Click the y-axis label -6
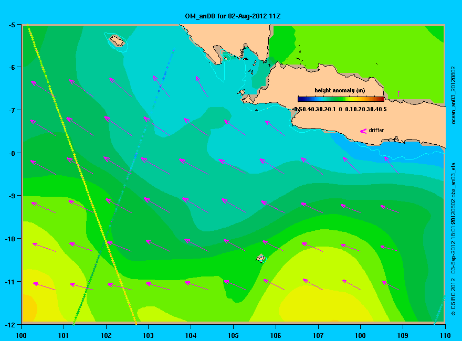 12,67
